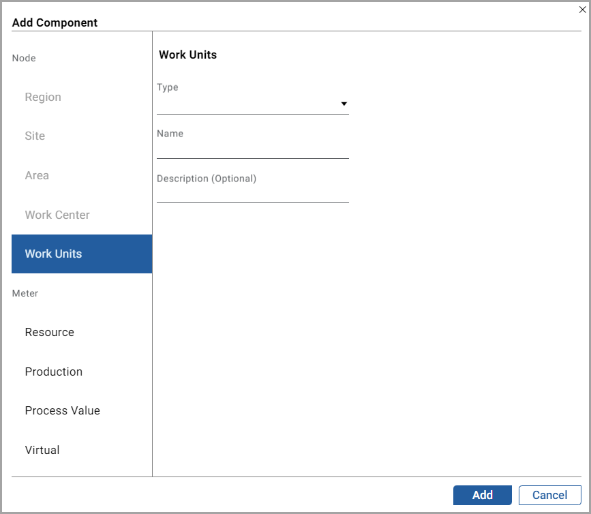Choose the Resource meter option

50,333
